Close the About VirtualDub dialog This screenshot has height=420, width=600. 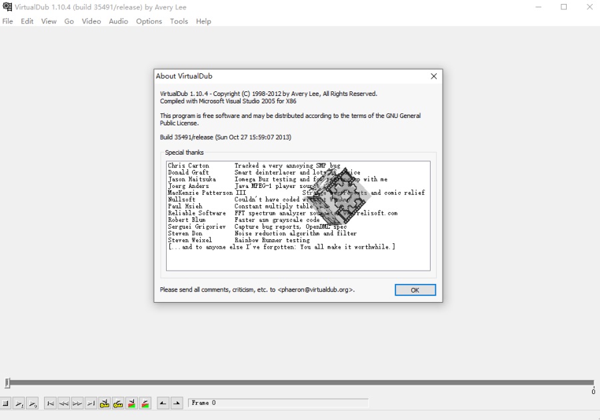pos(433,76)
